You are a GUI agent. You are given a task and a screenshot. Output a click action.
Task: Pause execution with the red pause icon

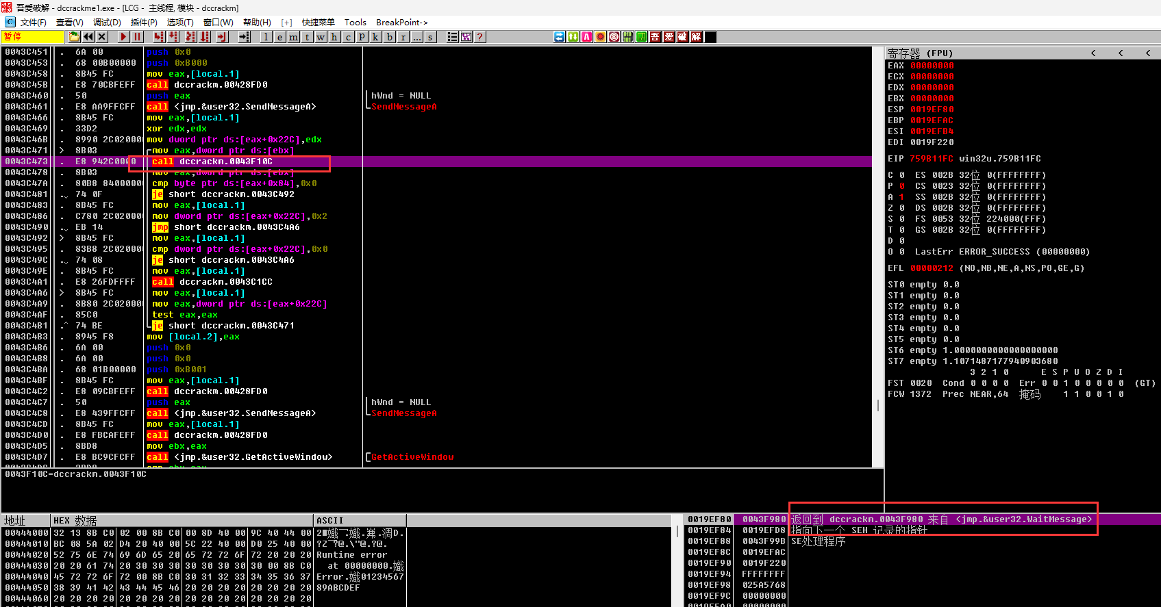[x=137, y=37]
